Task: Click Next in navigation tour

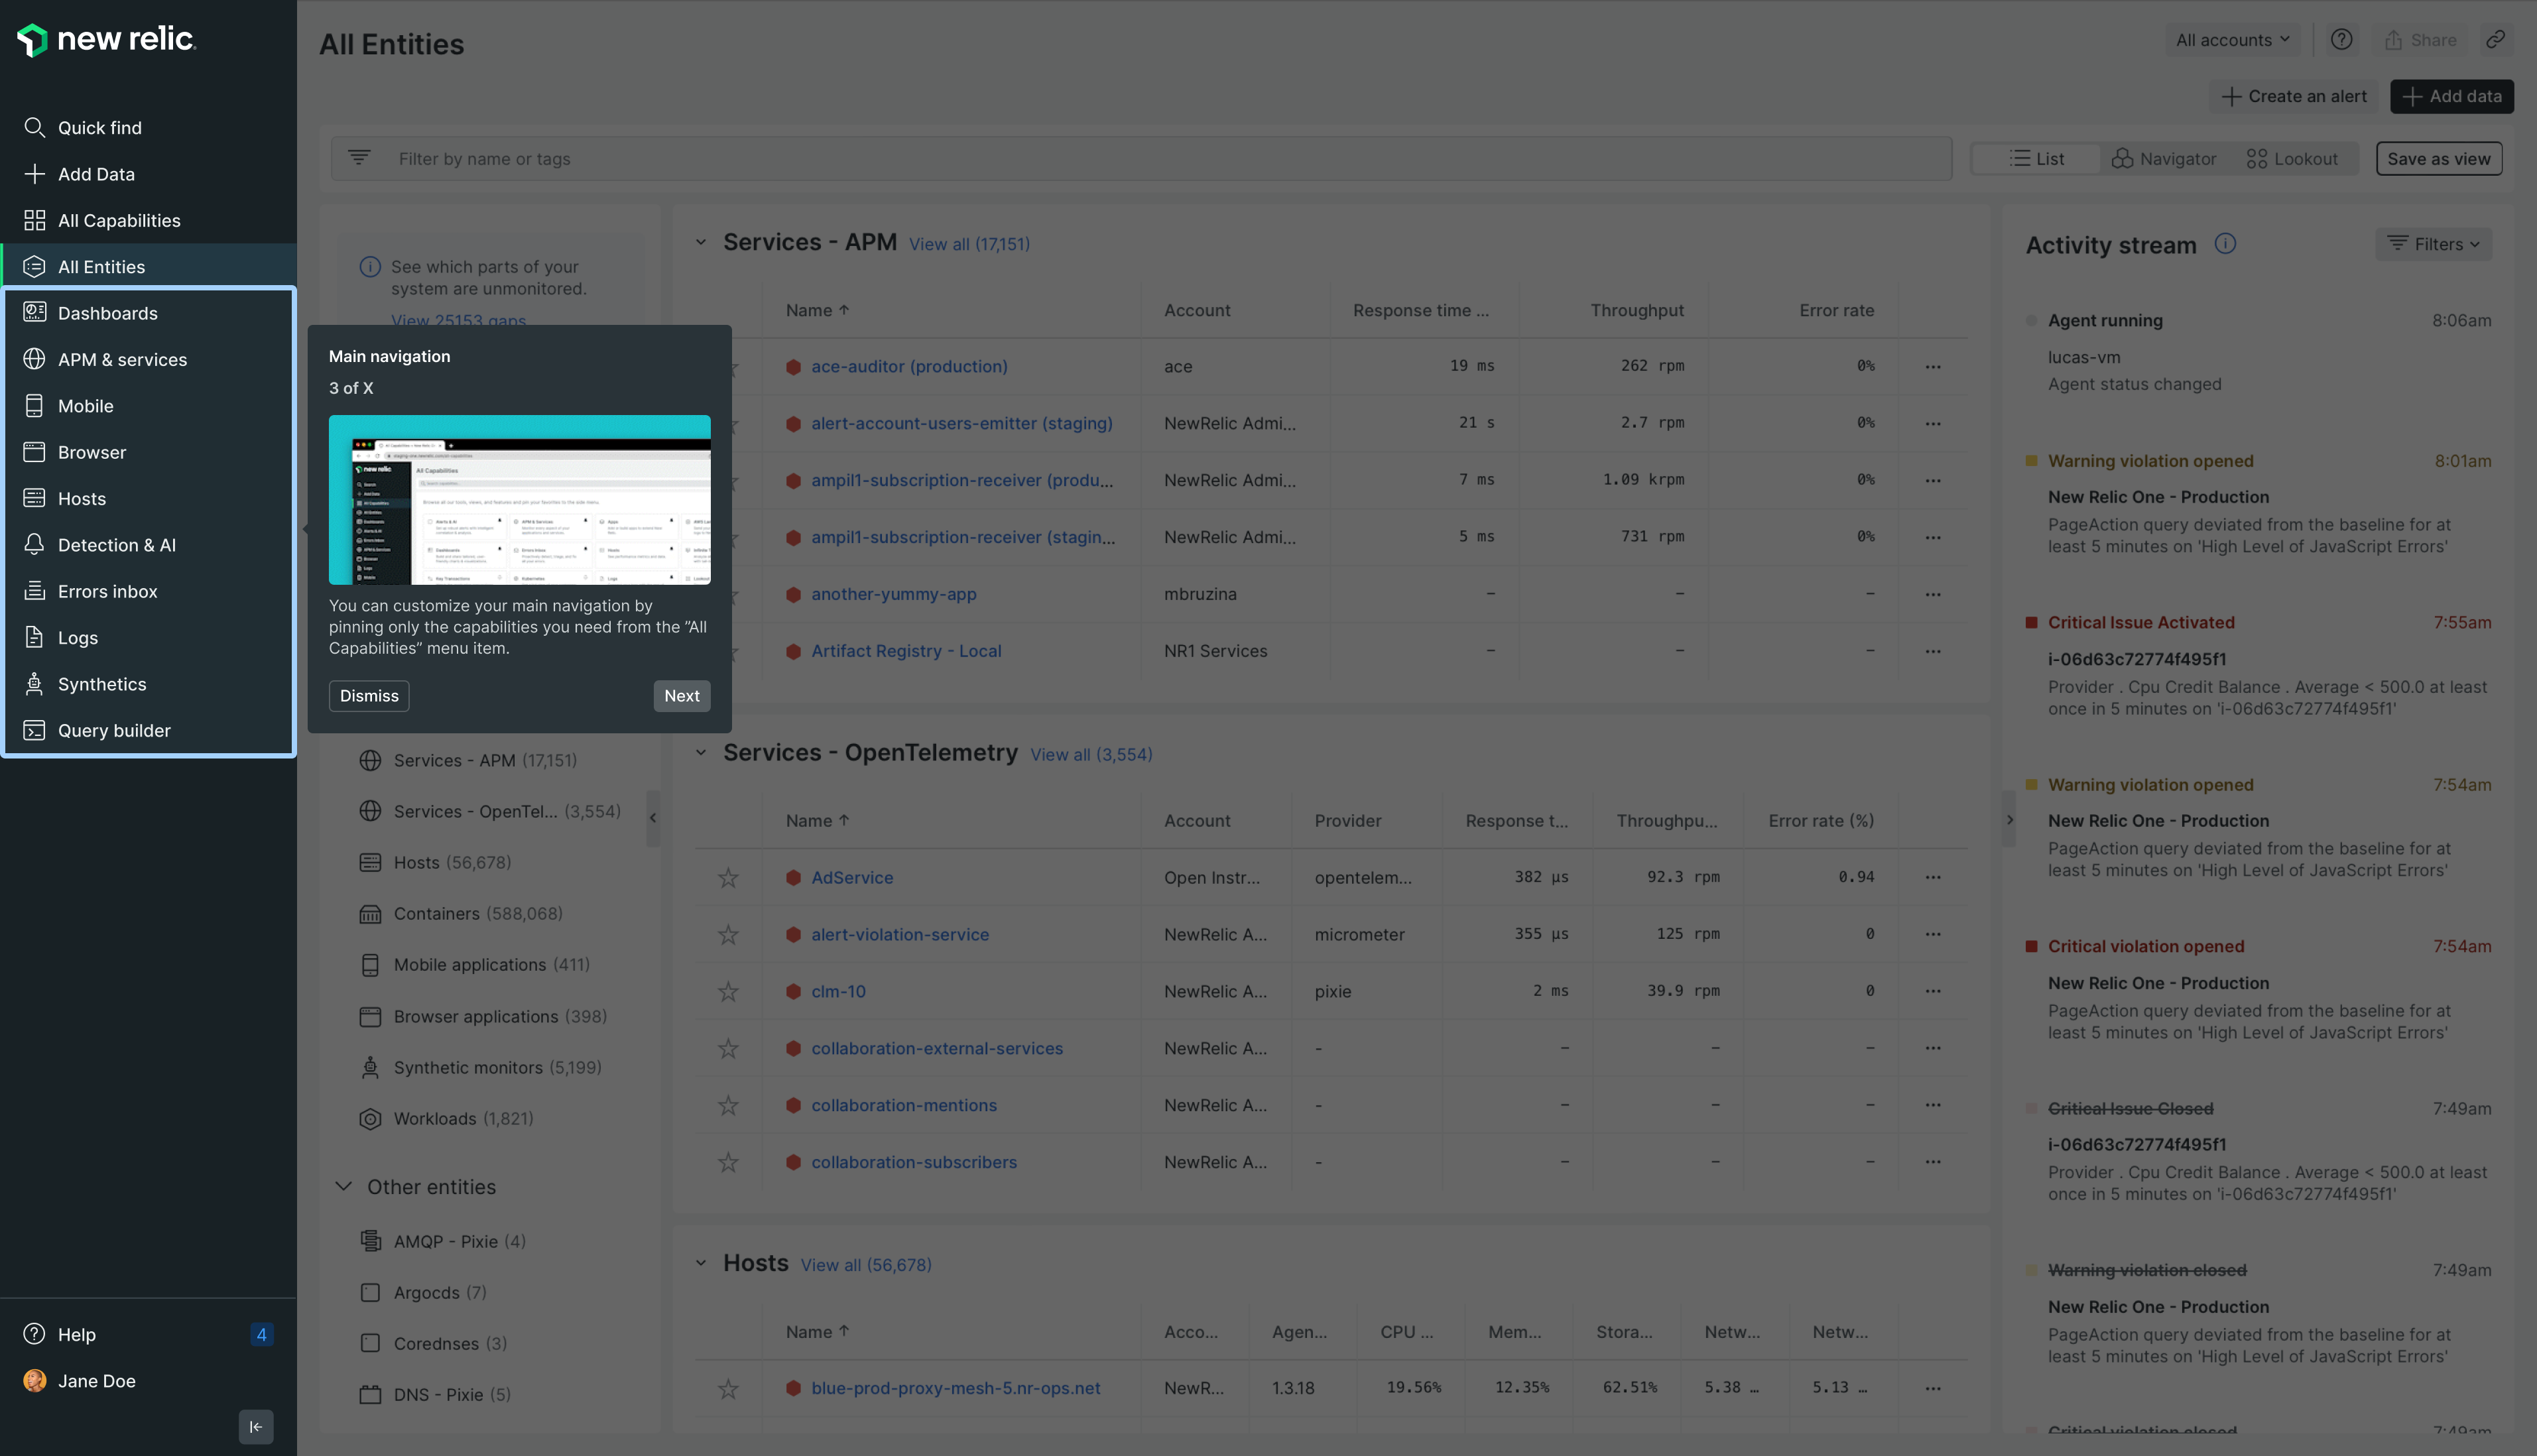Action: pos(682,696)
